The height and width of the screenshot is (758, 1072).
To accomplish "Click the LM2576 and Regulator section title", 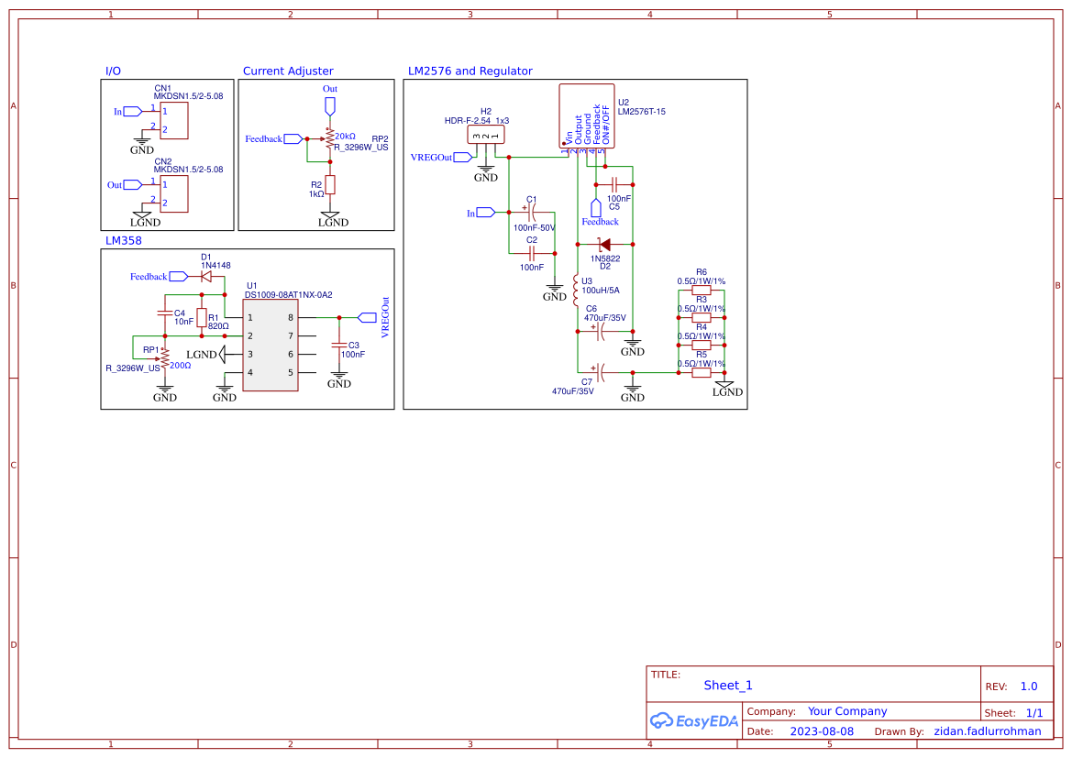I will pyautogui.click(x=470, y=71).
